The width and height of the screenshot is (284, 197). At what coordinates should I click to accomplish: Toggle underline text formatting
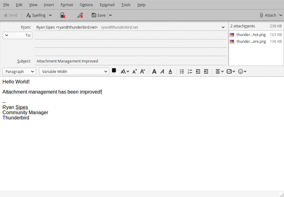pos(170,71)
